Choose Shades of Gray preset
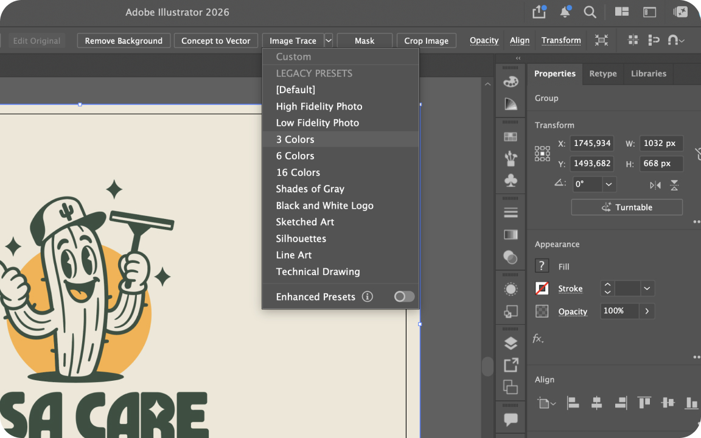 point(341,189)
